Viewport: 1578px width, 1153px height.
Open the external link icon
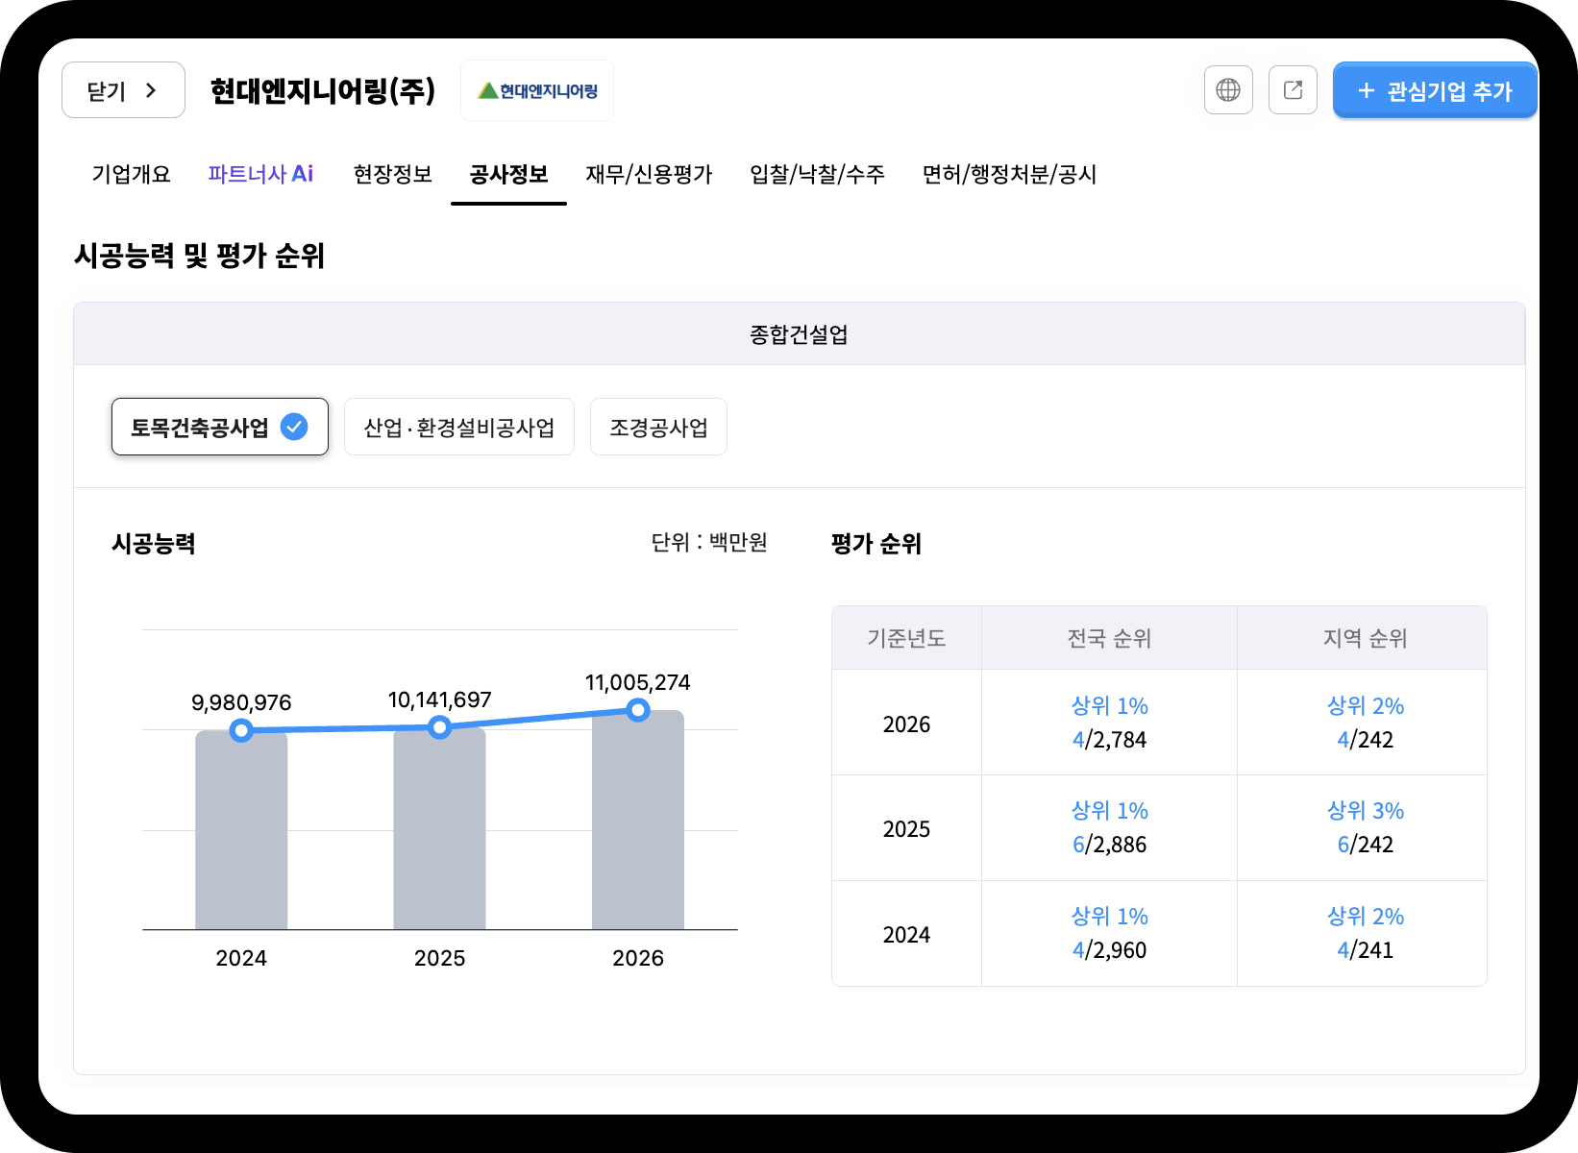click(x=1293, y=90)
